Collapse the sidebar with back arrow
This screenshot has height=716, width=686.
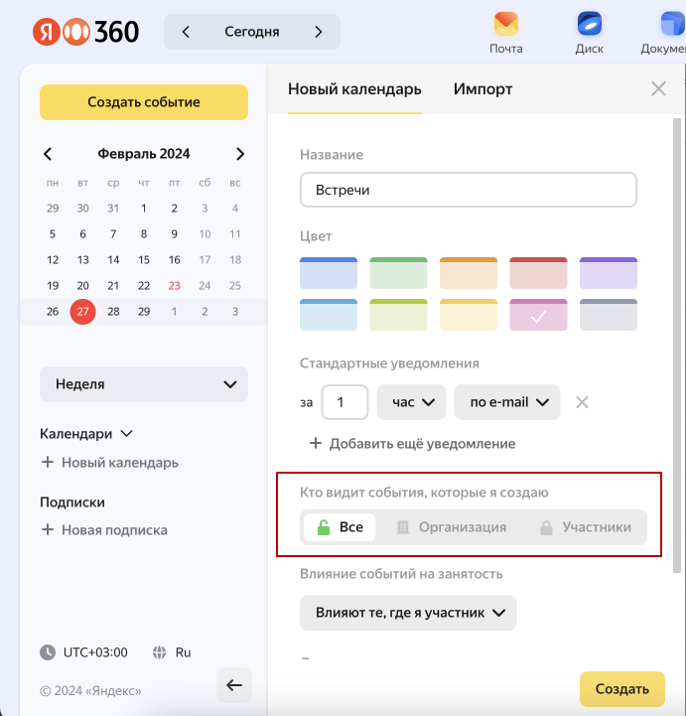(x=234, y=685)
